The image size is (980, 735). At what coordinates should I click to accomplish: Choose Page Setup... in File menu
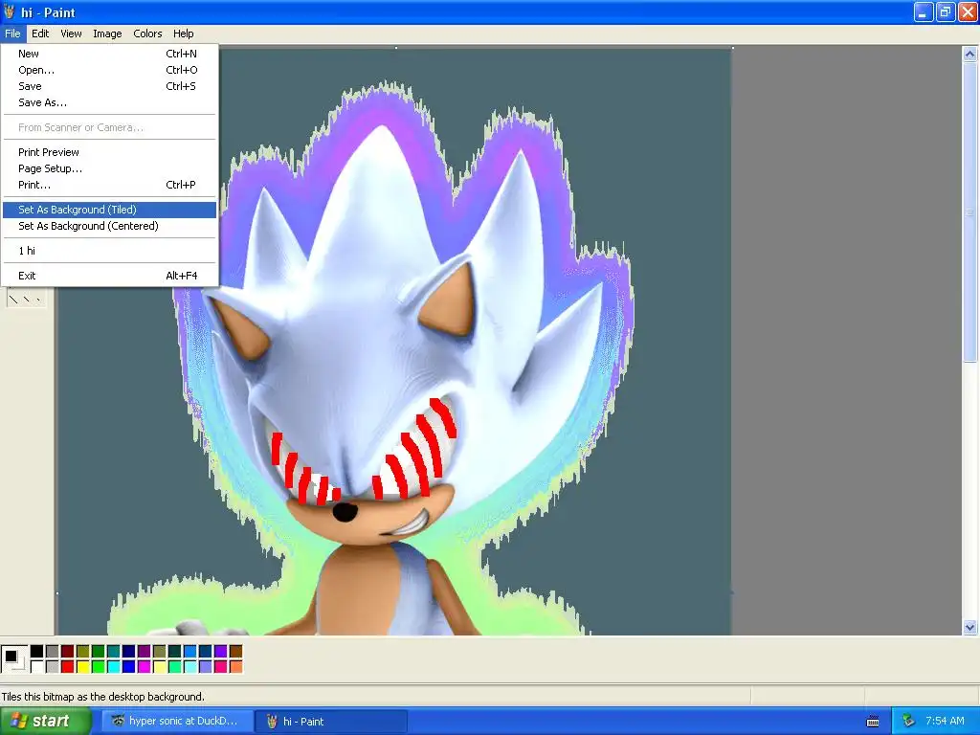109,168
